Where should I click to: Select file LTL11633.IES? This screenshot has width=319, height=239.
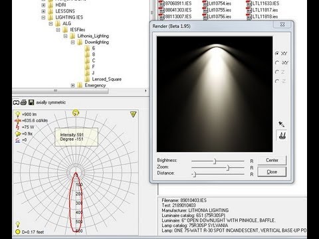(263, 3)
